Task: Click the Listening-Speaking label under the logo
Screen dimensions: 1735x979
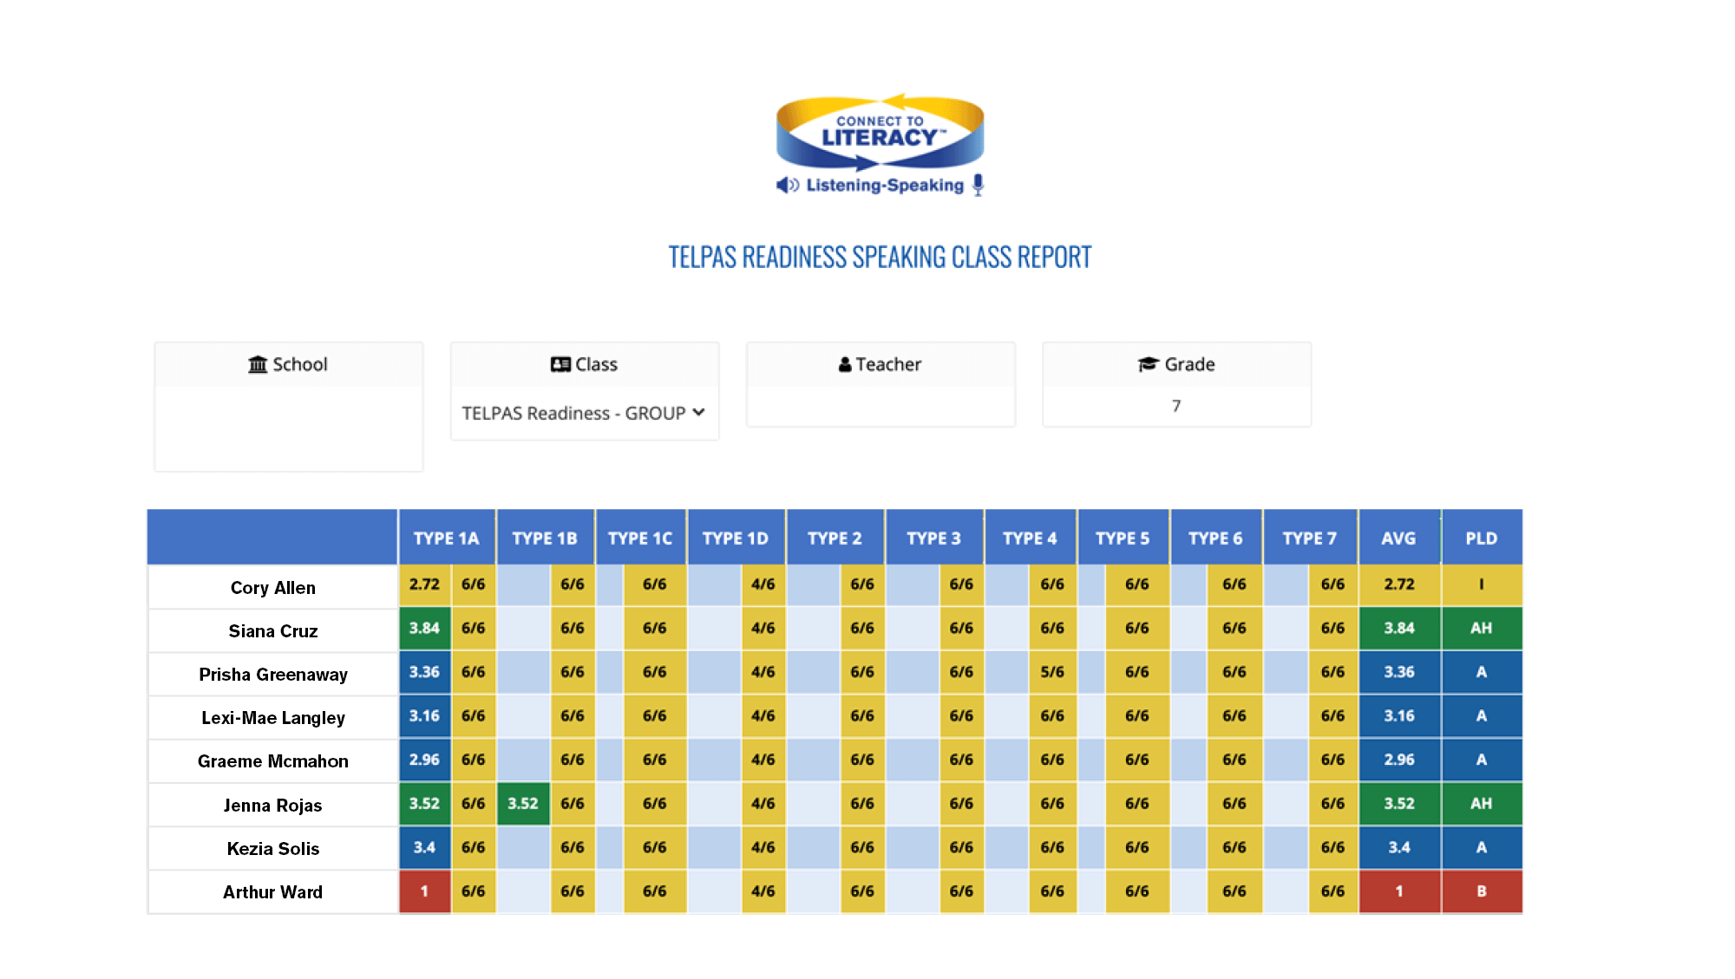Action: click(885, 186)
